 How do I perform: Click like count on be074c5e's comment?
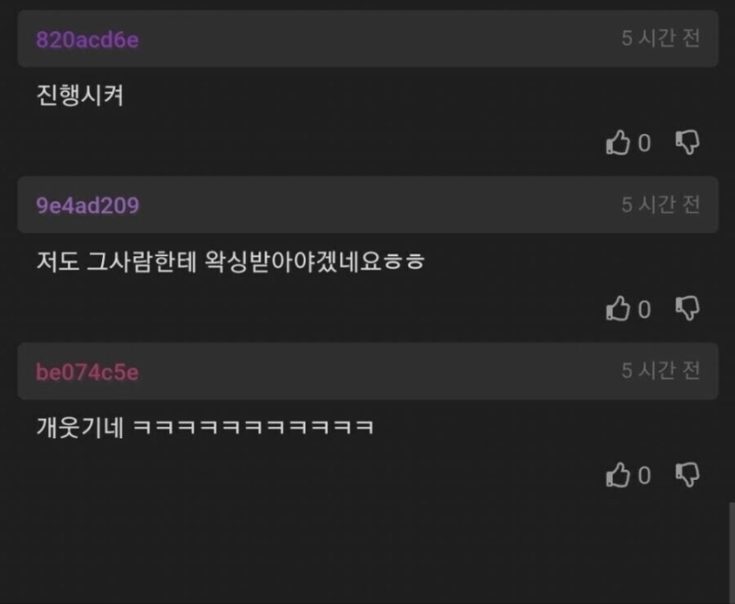point(645,475)
